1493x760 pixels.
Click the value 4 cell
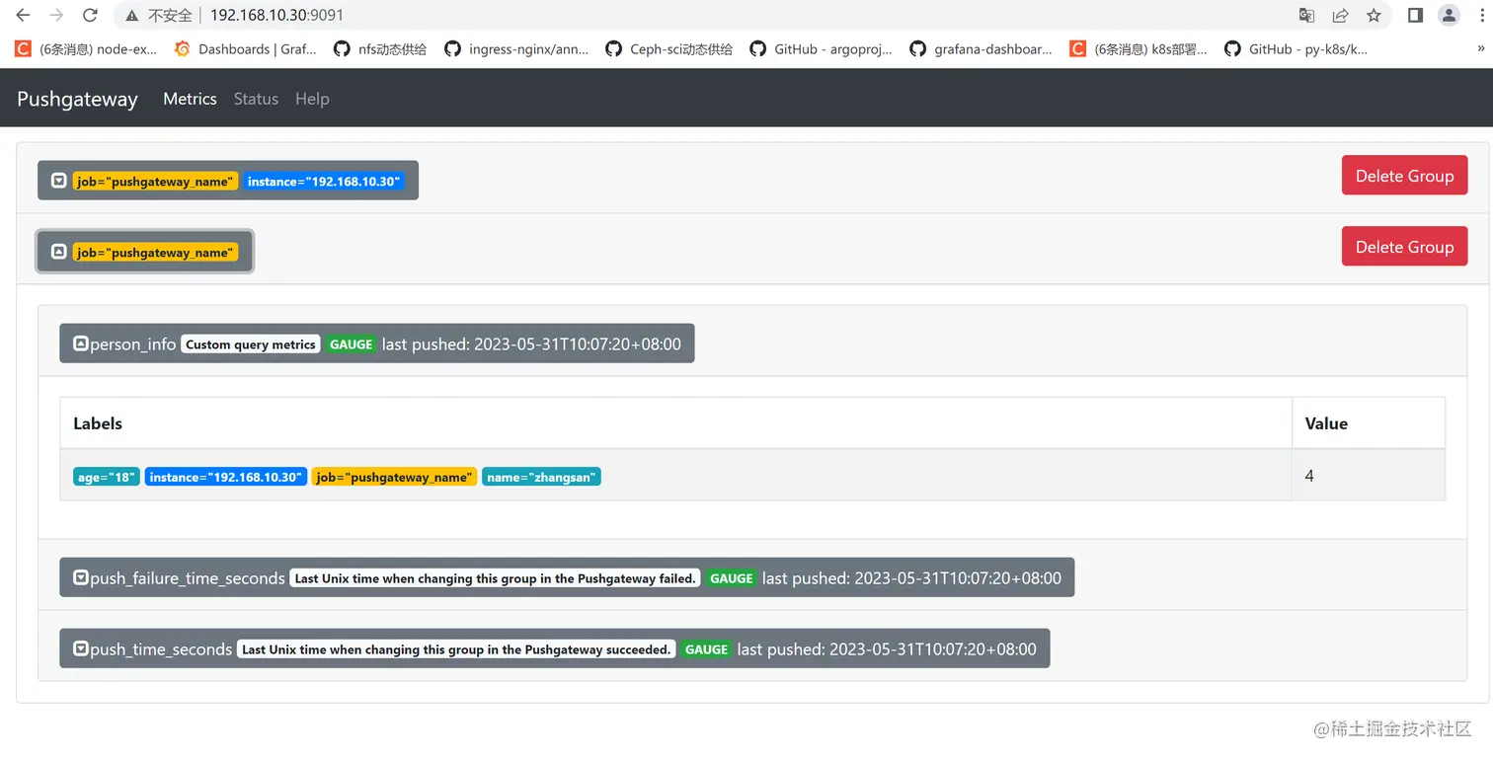(x=1368, y=476)
